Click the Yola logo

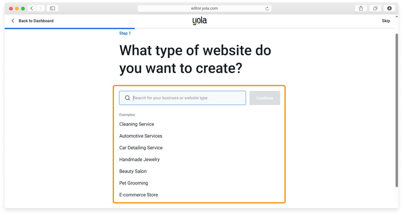tap(199, 21)
